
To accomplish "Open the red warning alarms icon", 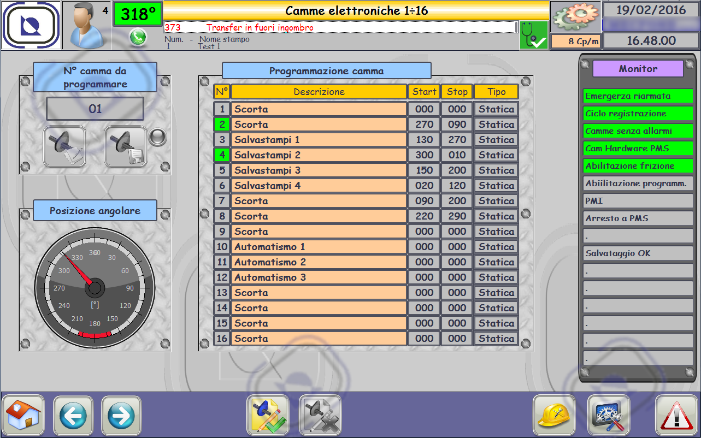I will point(676,416).
